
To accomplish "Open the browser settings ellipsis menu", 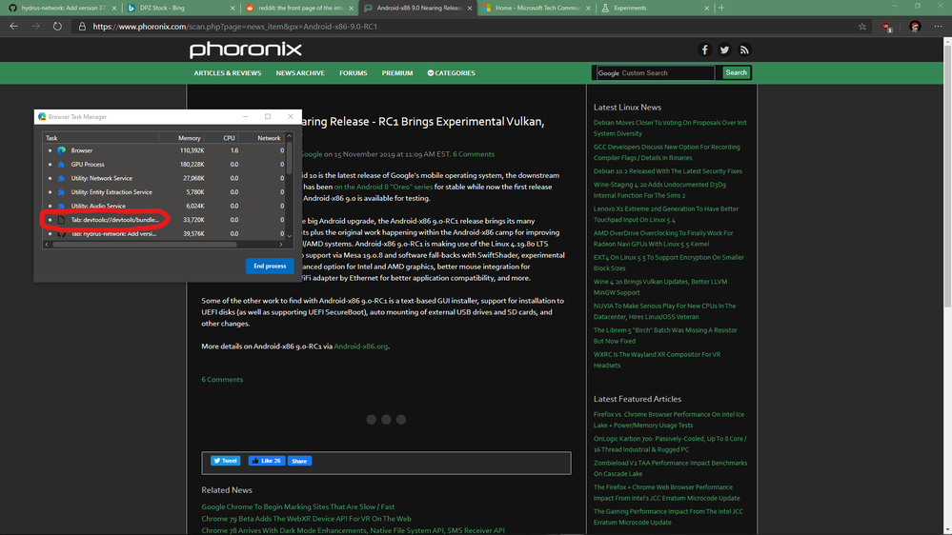I will click(x=938, y=26).
